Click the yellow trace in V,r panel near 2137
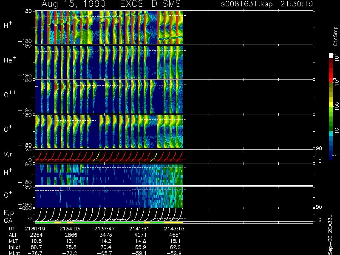The width and height of the screenshot is (340, 255). (96, 157)
